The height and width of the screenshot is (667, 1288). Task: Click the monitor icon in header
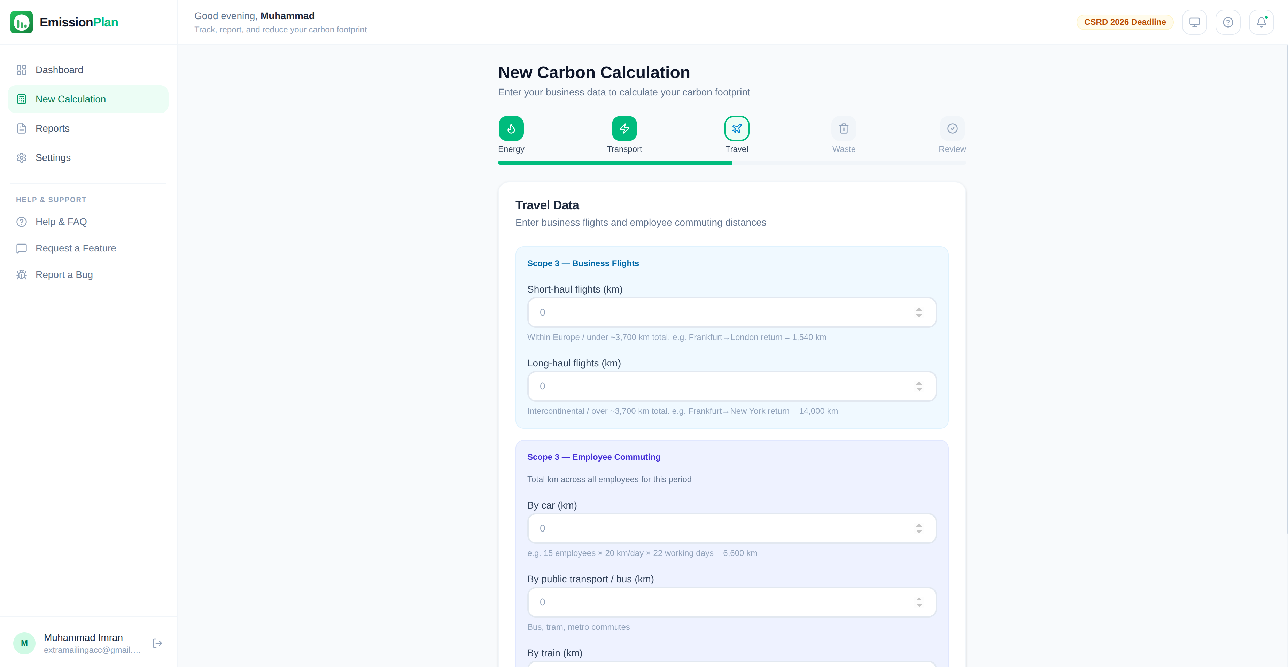tap(1194, 22)
